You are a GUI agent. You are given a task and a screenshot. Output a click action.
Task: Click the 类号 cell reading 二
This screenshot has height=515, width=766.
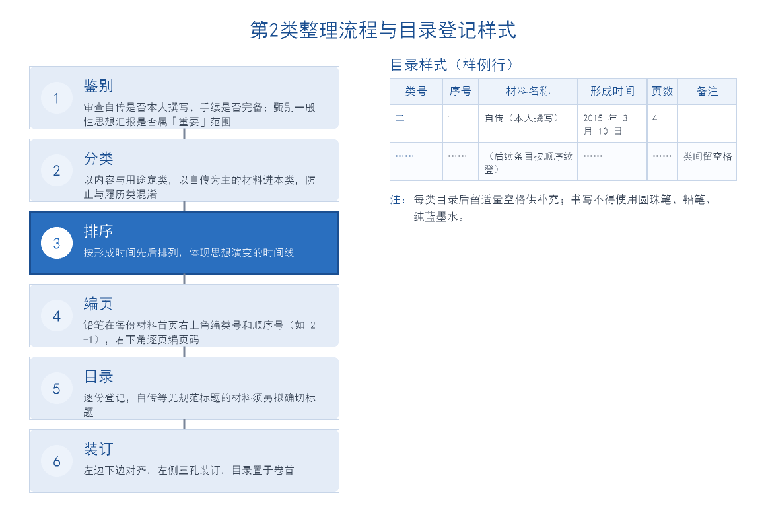click(416, 123)
